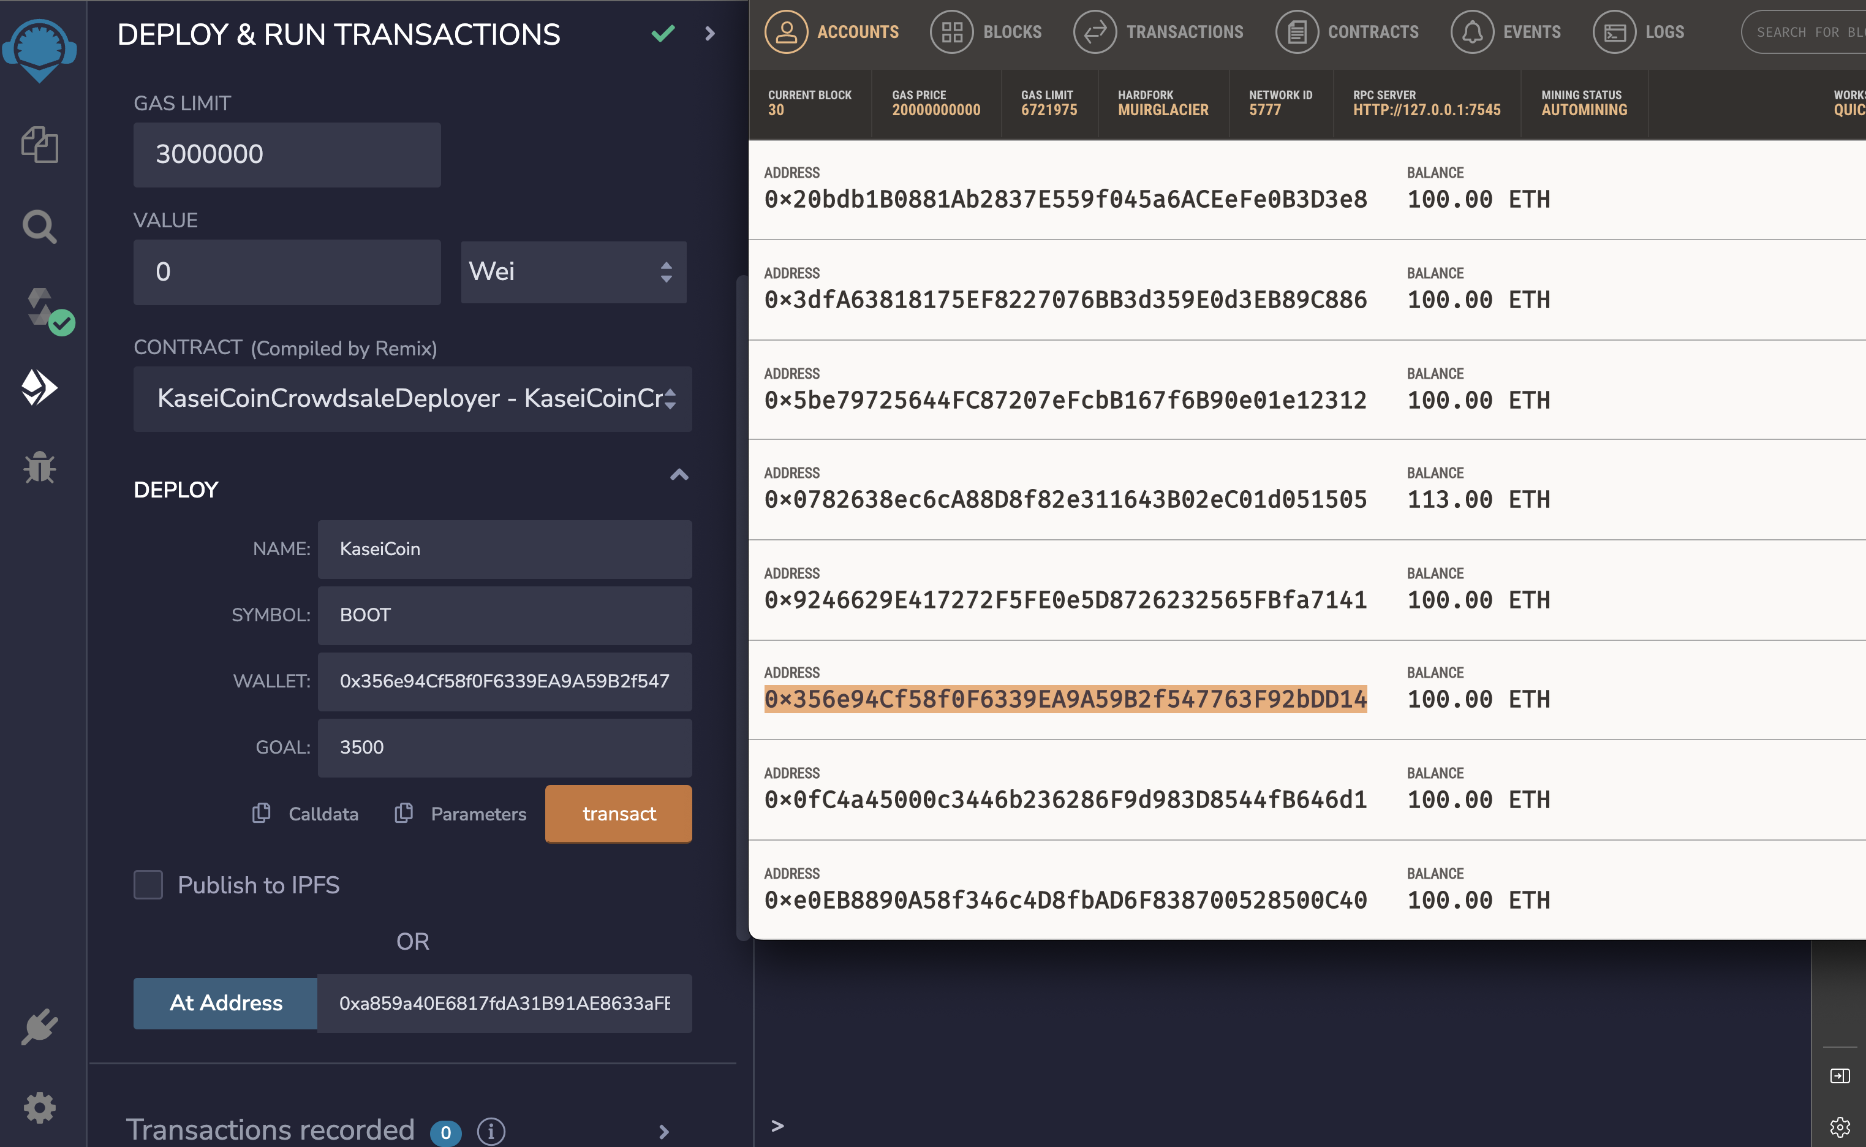Open the file search magnifier icon
Image resolution: width=1866 pixels, height=1147 pixels.
coord(39,227)
